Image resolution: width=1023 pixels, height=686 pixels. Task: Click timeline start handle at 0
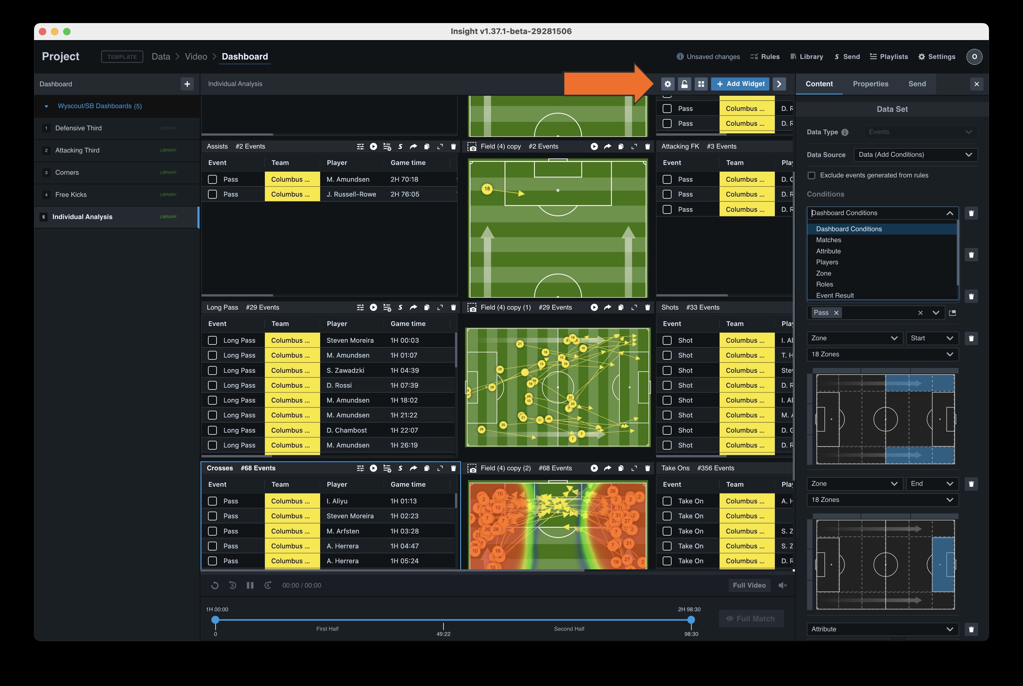tap(215, 620)
